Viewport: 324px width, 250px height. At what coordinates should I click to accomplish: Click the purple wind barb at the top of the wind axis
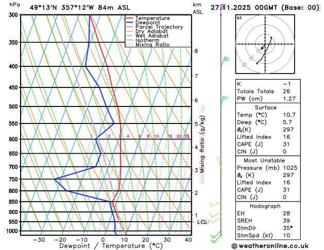223,8
